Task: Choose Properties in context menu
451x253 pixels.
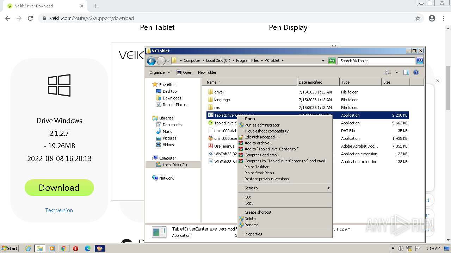Action: pyautogui.click(x=285, y=234)
